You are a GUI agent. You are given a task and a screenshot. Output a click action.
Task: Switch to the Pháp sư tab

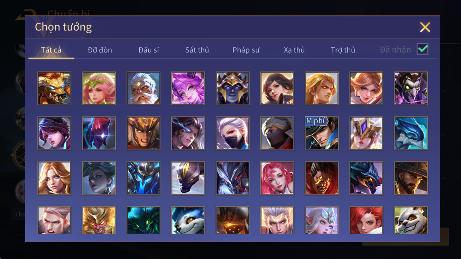click(x=246, y=50)
